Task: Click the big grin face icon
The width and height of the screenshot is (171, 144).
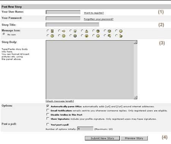Action: tap(75, 36)
